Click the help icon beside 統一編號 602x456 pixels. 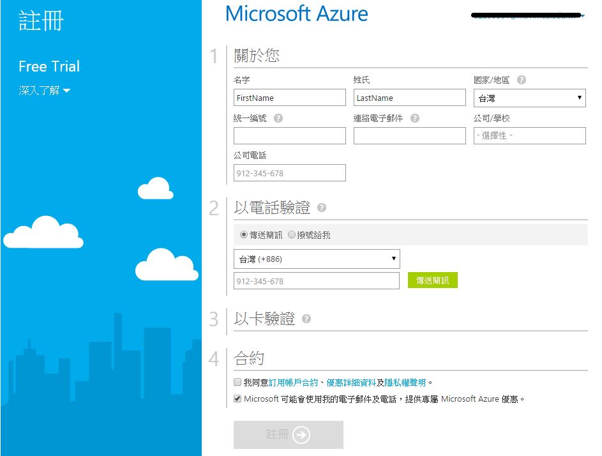(x=278, y=118)
